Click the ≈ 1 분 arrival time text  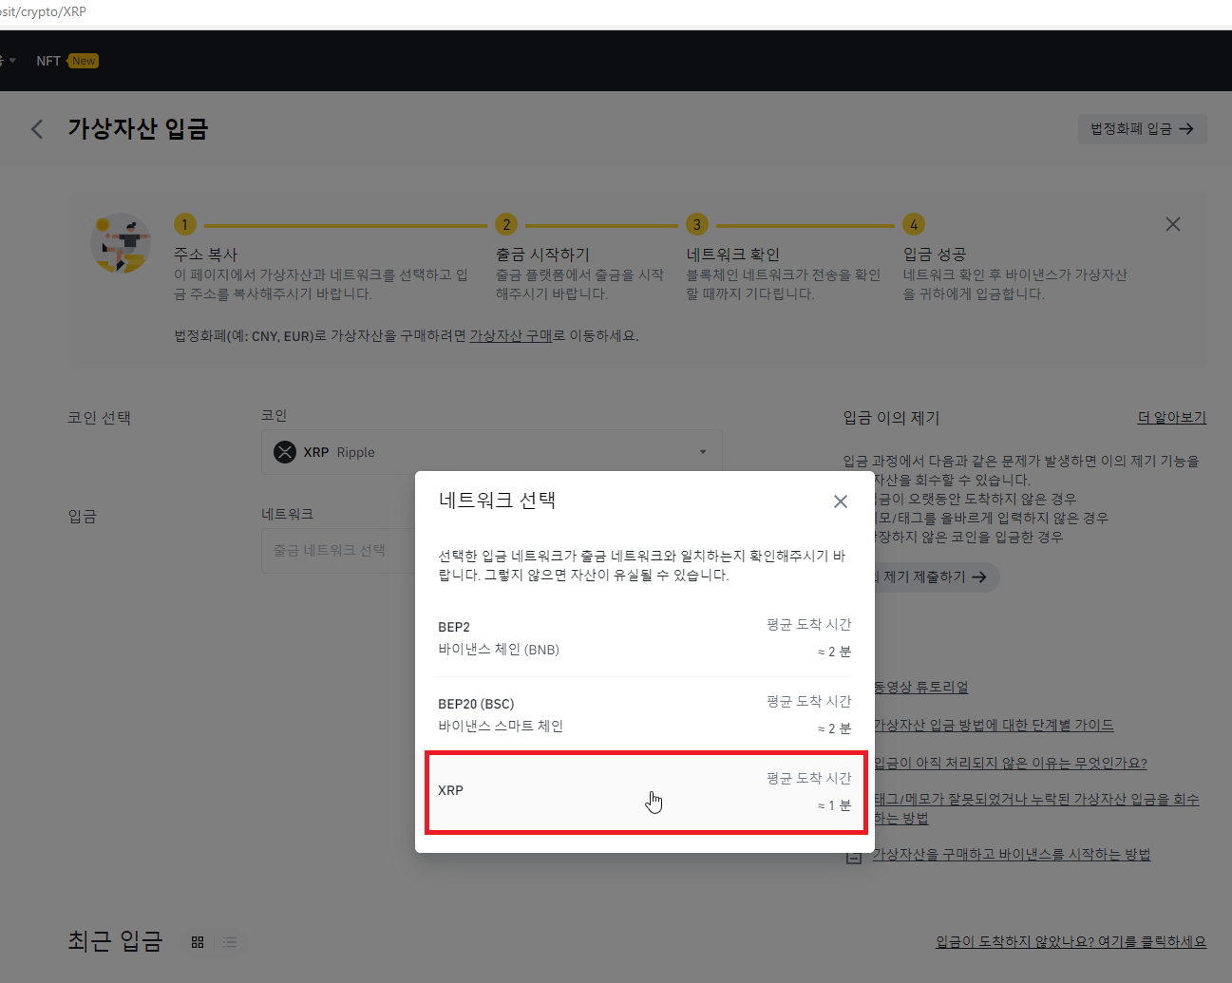click(x=834, y=805)
